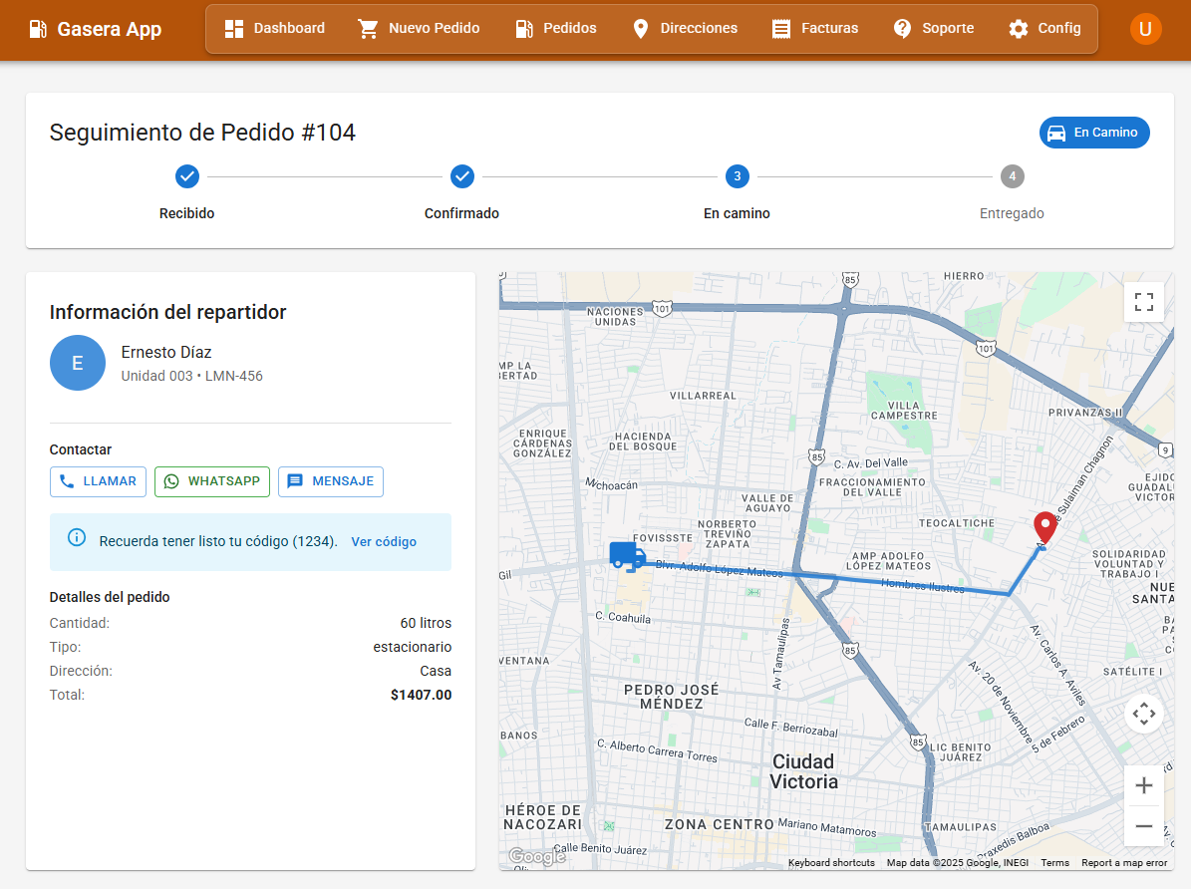
Task: Click the Config gear icon
Action: click(1019, 29)
